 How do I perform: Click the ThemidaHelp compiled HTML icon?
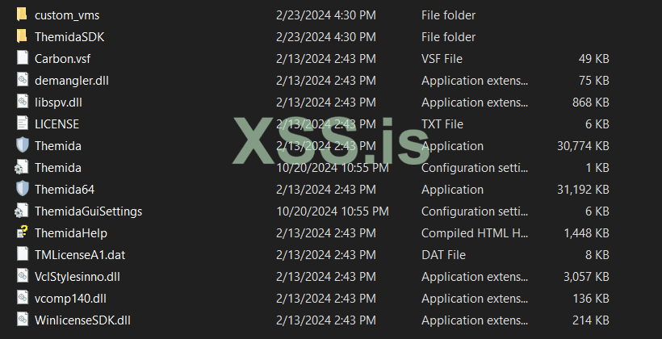tap(22, 233)
